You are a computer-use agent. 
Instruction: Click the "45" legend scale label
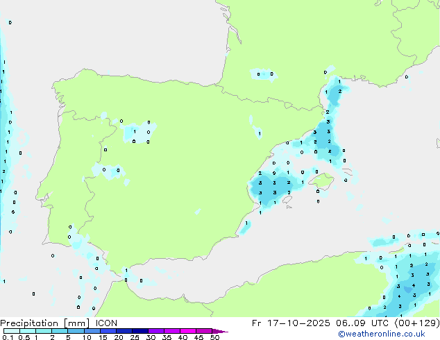coord(198,337)
